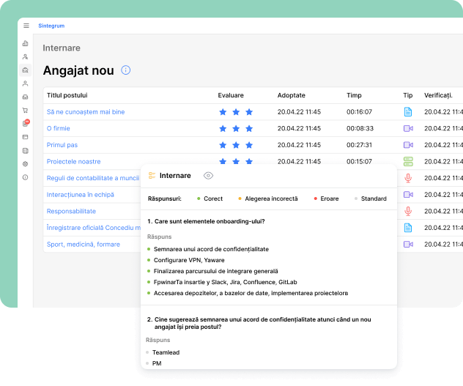Select the Responsabilitate entry
The height and width of the screenshot is (386, 463).
[71, 211]
